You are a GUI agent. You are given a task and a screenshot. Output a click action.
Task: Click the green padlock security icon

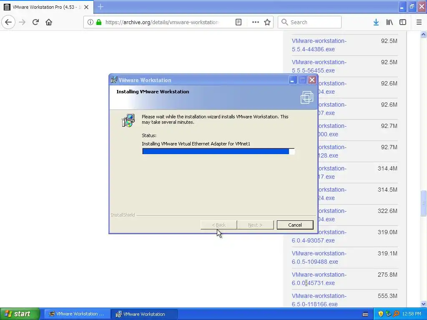tap(99, 22)
